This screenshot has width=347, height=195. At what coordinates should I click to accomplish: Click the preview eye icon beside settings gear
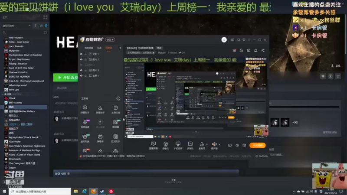click(x=237, y=145)
